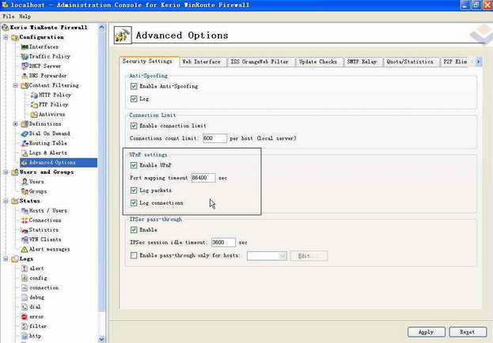493x343 pixels.
Task: Uncheck the Log packets checkbox
Action: tap(134, 190)
